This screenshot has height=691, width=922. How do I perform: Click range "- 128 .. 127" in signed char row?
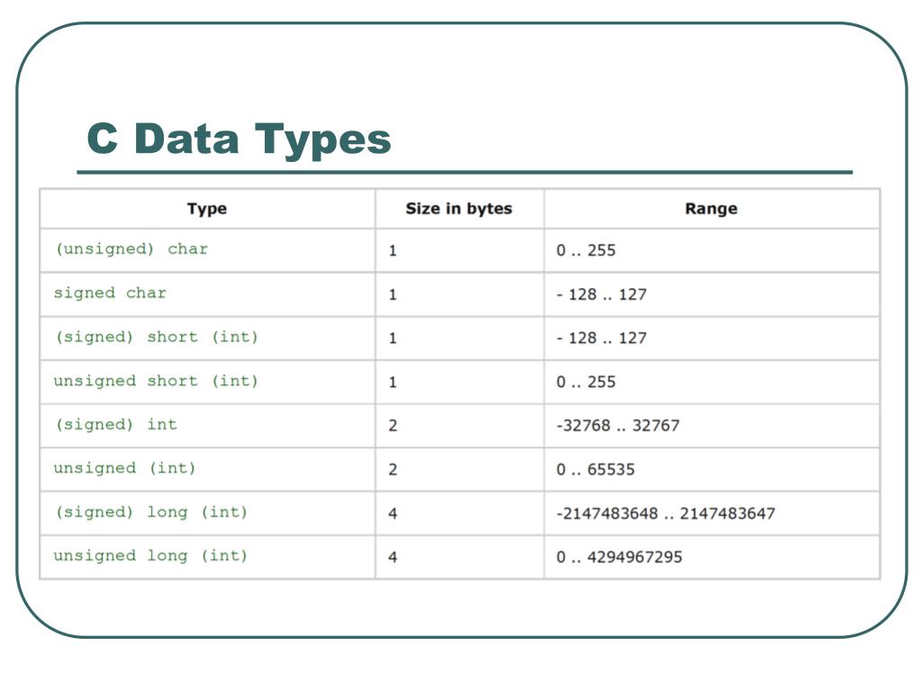point(601,294)
